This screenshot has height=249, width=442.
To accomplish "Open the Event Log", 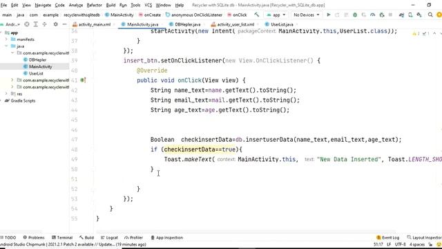I will [x=388, y=237].
